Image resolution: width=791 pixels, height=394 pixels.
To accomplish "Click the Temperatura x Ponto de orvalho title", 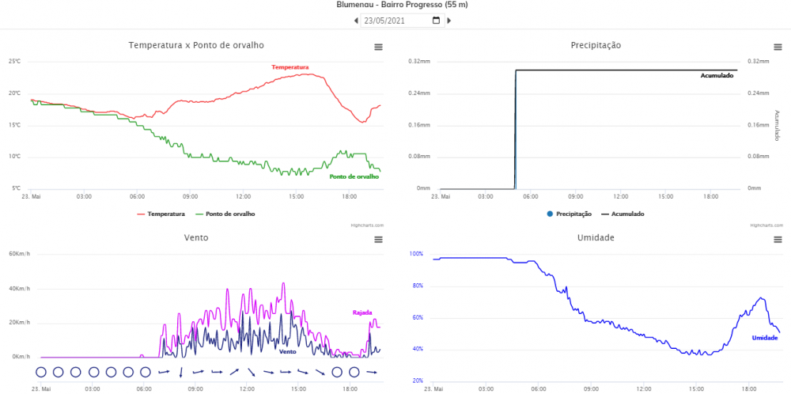I will [x=196, y=46].
